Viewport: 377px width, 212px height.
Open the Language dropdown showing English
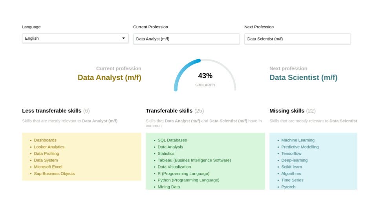75,38
